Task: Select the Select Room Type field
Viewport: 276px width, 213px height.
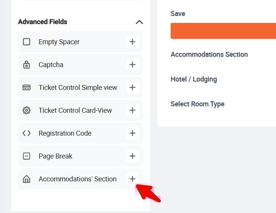Action: point(197,104)
